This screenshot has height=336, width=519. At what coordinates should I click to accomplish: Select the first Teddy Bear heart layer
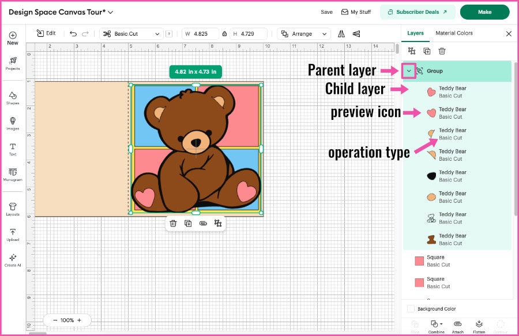tap(457, 92)
